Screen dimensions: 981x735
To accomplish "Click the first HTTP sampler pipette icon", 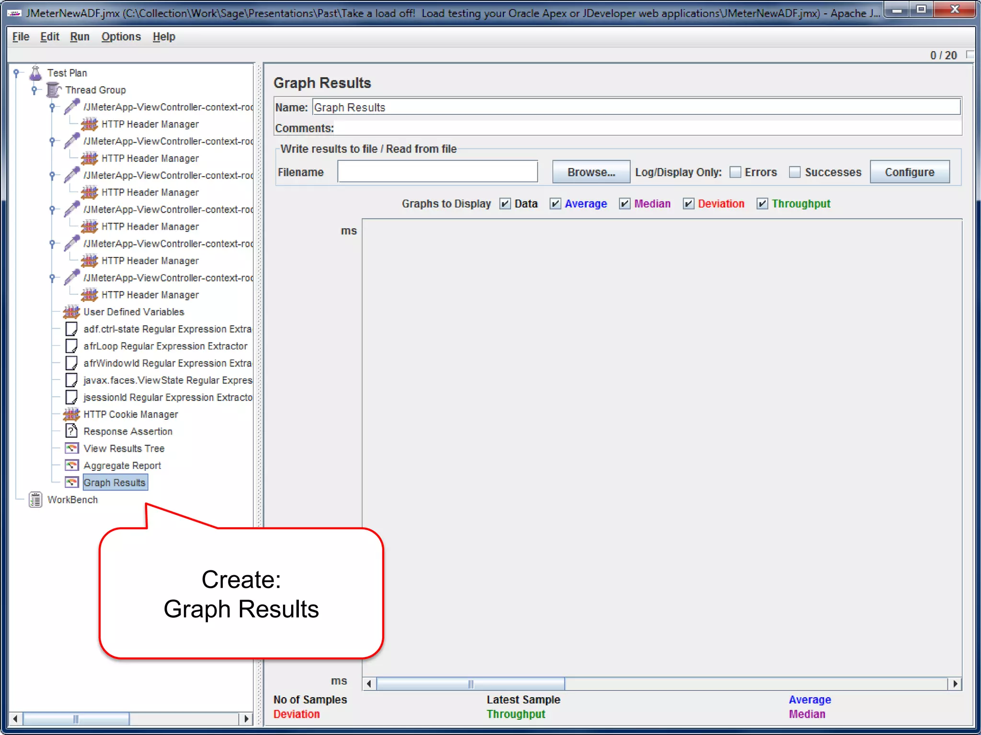I will (x=72, y=107).
